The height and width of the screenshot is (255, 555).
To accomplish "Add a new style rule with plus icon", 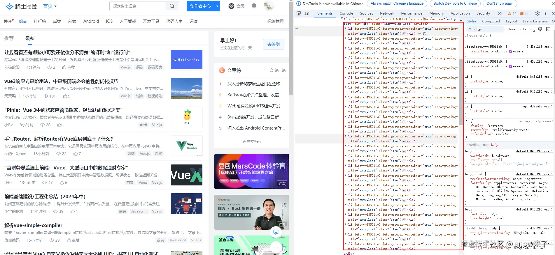I will 532,29.
